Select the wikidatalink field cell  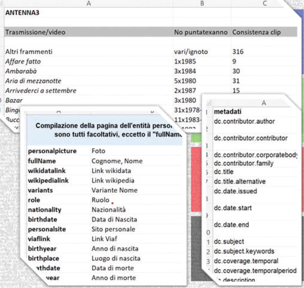click(x=59, y=171)
